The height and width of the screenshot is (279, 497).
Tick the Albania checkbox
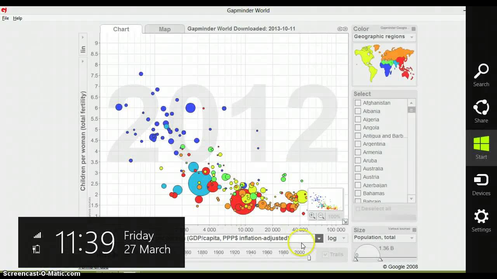358,111
